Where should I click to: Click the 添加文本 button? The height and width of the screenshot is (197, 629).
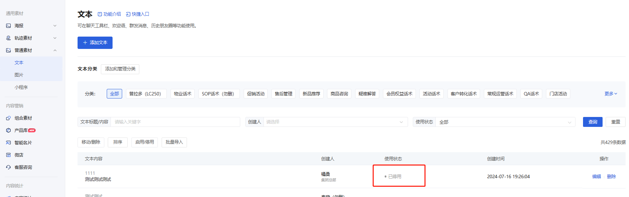coord(95,43)
